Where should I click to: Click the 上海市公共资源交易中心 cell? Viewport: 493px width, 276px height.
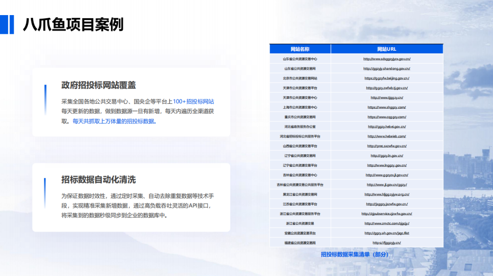[300, 107]
